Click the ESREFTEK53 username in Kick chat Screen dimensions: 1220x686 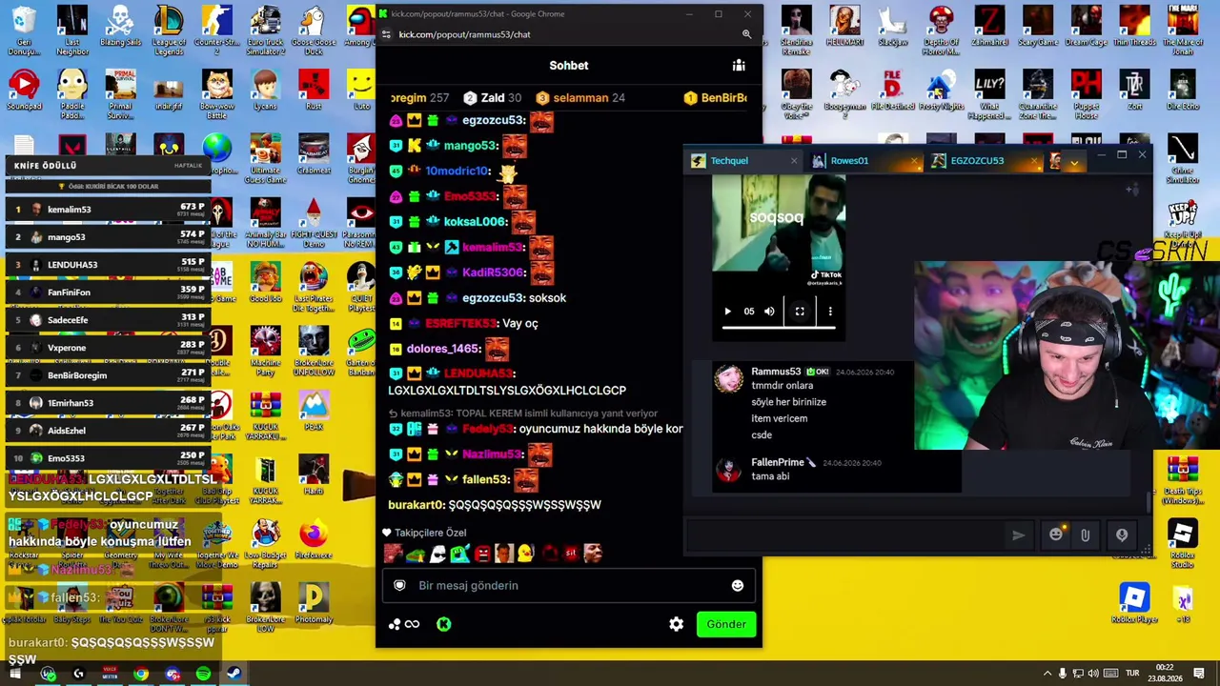tap(461, 323)
